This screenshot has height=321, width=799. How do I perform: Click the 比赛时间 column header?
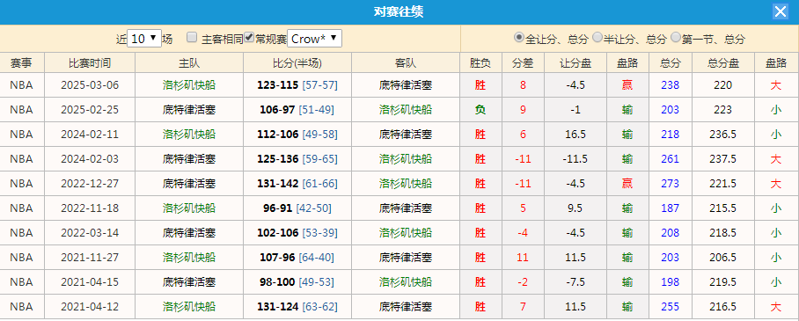90,63
